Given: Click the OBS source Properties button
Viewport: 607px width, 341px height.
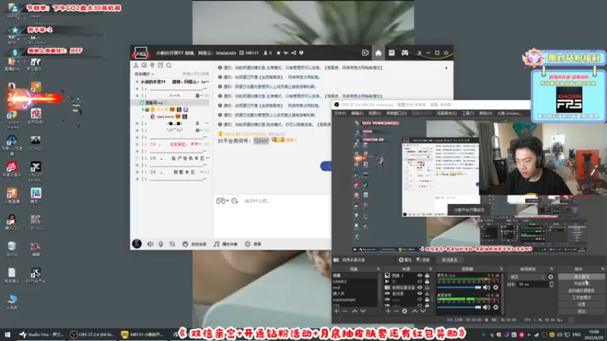Looking at the screenshot, I should 405,260.
